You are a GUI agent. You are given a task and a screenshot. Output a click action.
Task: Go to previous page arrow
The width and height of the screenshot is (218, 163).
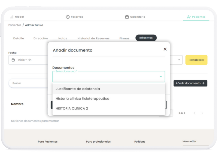194,113
